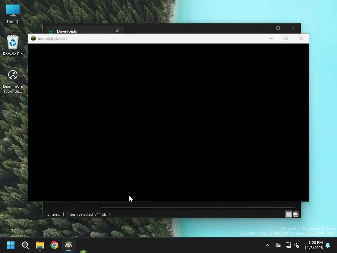The image size is (337, 253).
Task: Open File Explorer from the taskbar
Action: [x=40, y=245]
